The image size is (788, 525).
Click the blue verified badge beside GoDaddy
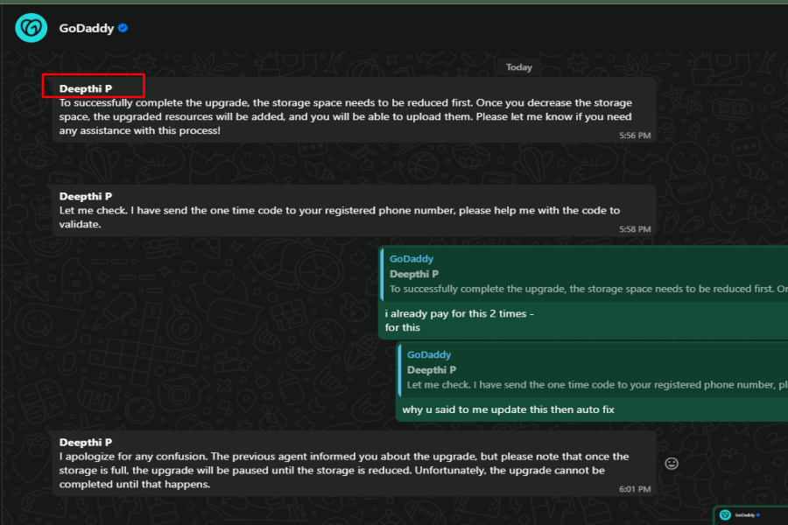click(x=123, y=28)
